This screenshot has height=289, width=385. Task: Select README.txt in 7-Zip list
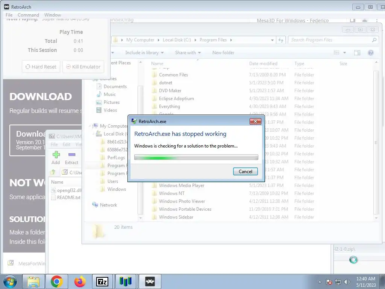[x=66, y=197]
